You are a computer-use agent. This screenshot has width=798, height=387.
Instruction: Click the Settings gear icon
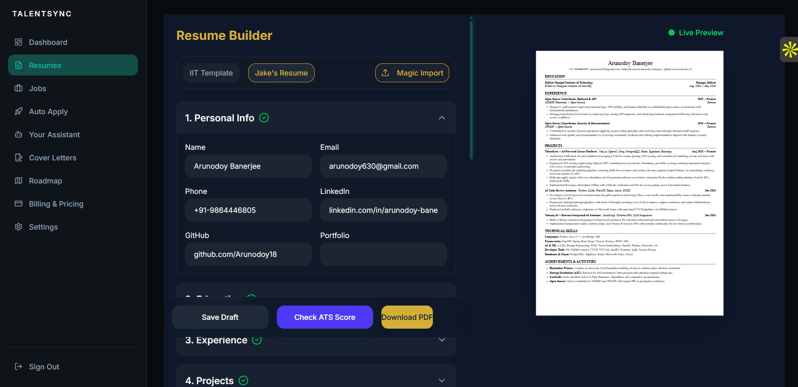(19, 227)
